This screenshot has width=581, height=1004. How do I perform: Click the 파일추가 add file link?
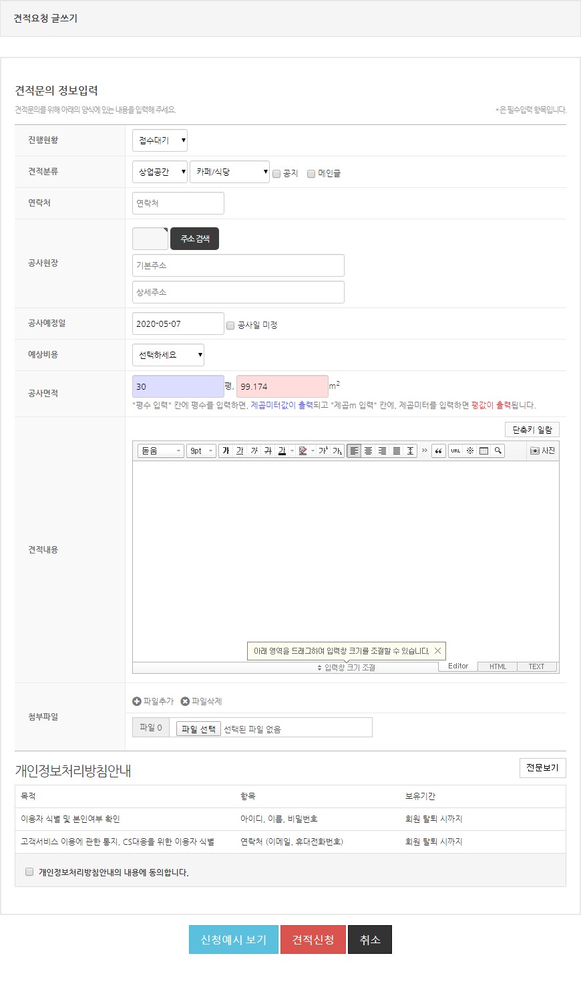point(153,701)
